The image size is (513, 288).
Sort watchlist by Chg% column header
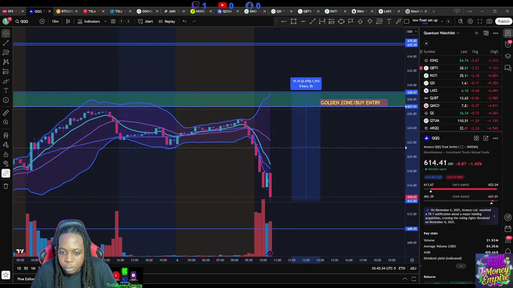point(494,52)
